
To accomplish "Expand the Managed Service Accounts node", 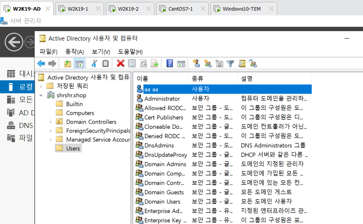I will (x=50, y=139).
